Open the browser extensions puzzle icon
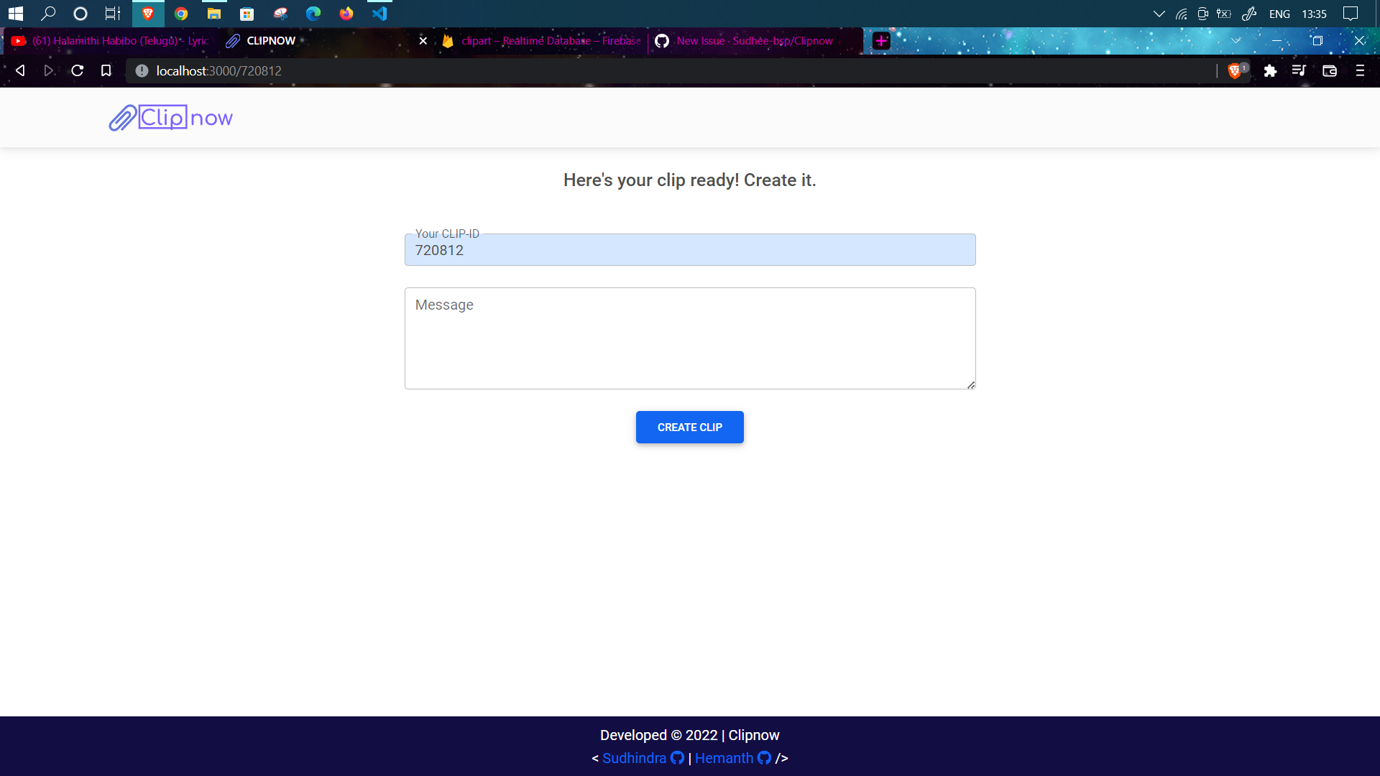This screenshot has height=776, width=1380. (1271, 70)
